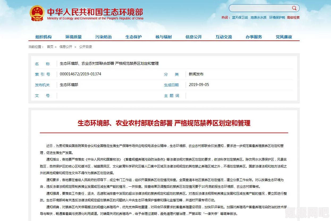
Task: Click the 当前位置 label
Action: (36, 47)
